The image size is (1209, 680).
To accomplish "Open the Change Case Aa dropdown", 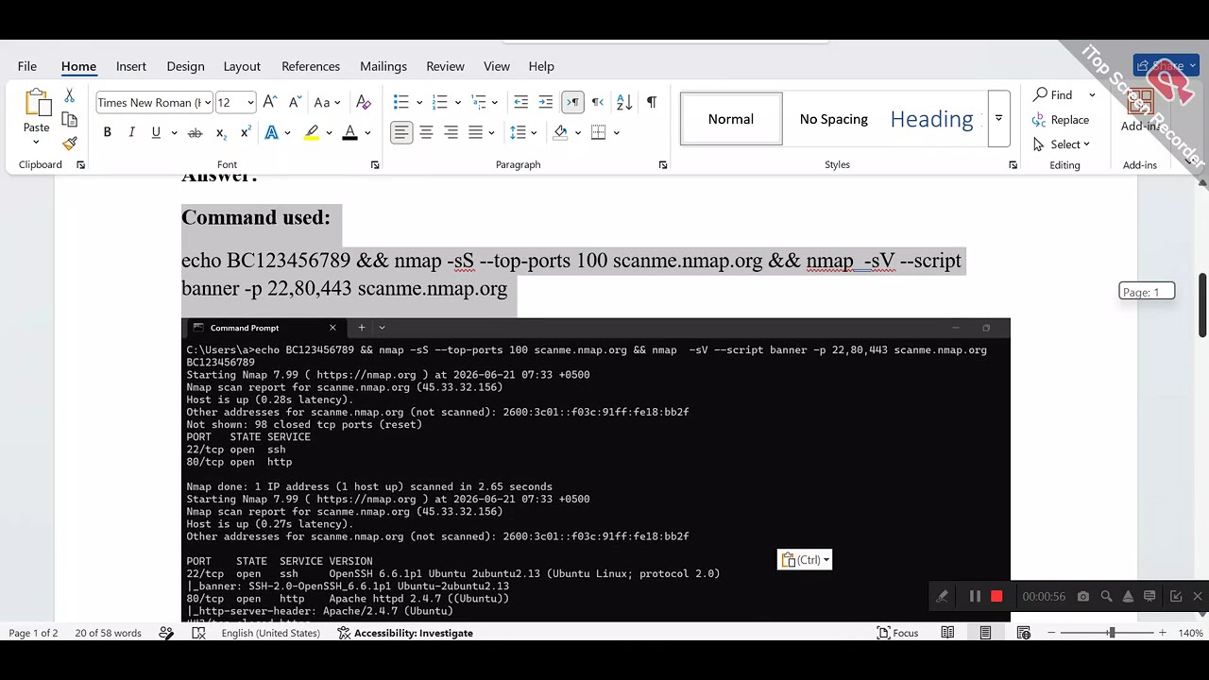I will [x=326, y=102].
